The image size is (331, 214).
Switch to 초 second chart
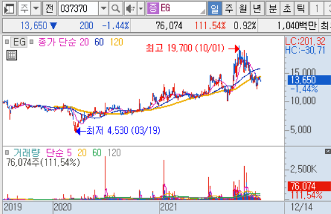[x=287, y=9]
